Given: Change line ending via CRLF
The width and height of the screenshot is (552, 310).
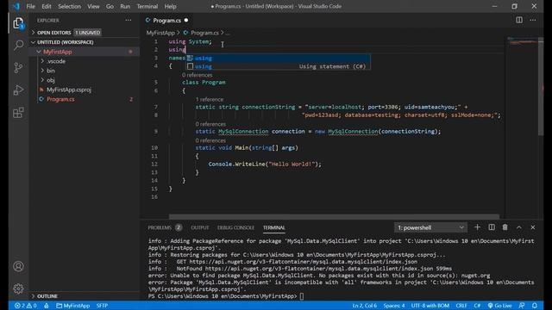Looking at the screenshot, I should pyautogui.click(x=461, y=306).
